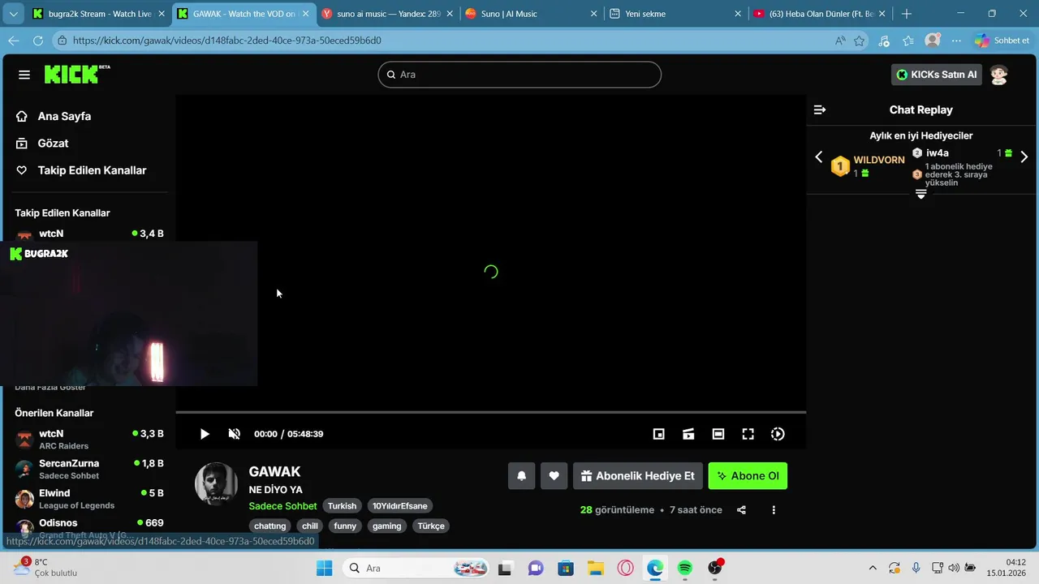Toggle notification bell for GAWAK
Viewport: 1039px width, 584px height.
[522, 476]
